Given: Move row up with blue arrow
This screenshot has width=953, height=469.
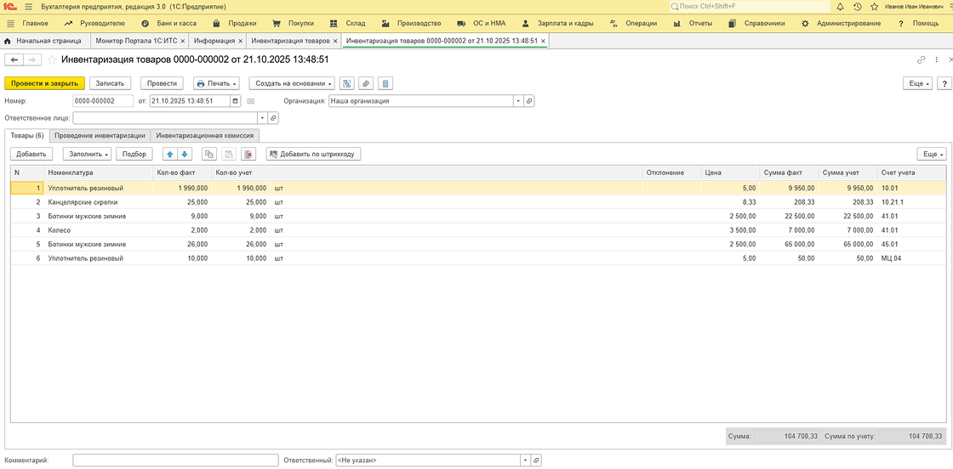Looking at the screenshot, I should coord(169,154).
